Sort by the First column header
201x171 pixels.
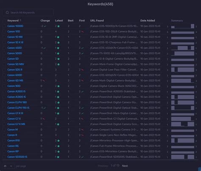point(82,21)
